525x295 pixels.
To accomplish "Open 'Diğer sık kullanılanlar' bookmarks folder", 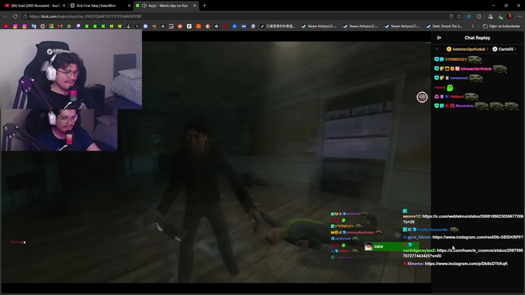I will click(x=502, y=26).
